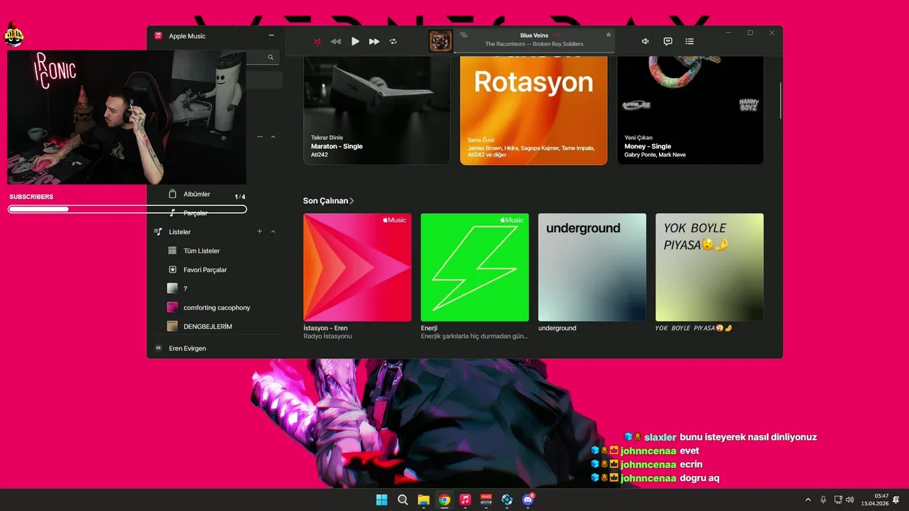Screen dimensions: 909x511
Task: Click the Listeler playlist icon
Action: click(x=158, y=232)
